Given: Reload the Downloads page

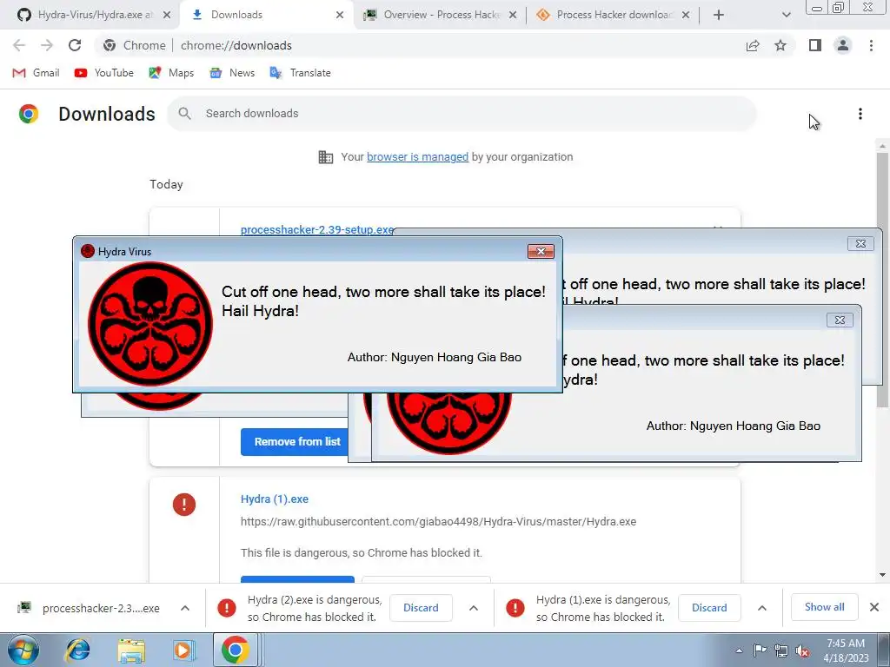Looking at the screenshot, I should 75,45.
